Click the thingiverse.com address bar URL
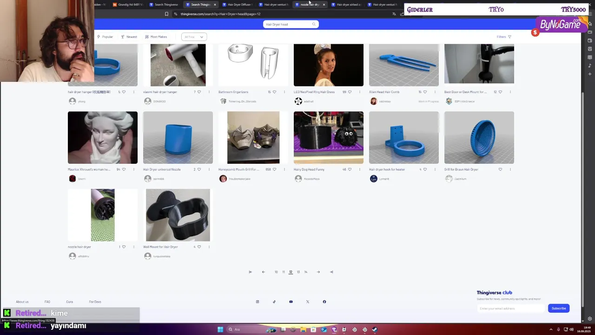 pos(220,14)
